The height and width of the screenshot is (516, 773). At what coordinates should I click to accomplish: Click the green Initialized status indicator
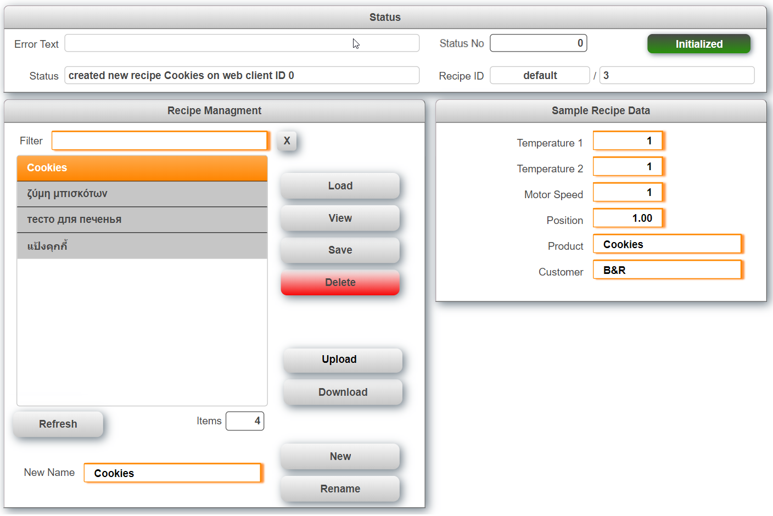(698, 44)
